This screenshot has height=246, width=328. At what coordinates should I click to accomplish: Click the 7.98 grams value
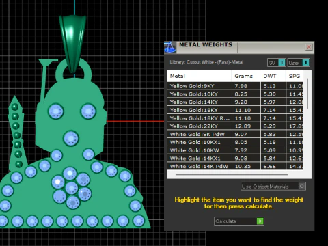[x=241, y=86]
